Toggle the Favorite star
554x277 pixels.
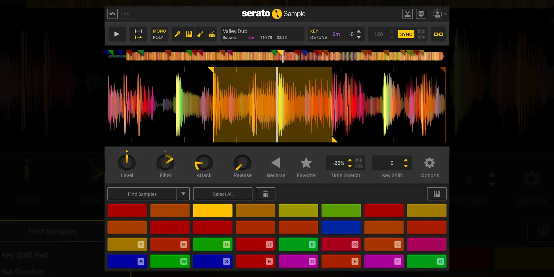point(306,163)
